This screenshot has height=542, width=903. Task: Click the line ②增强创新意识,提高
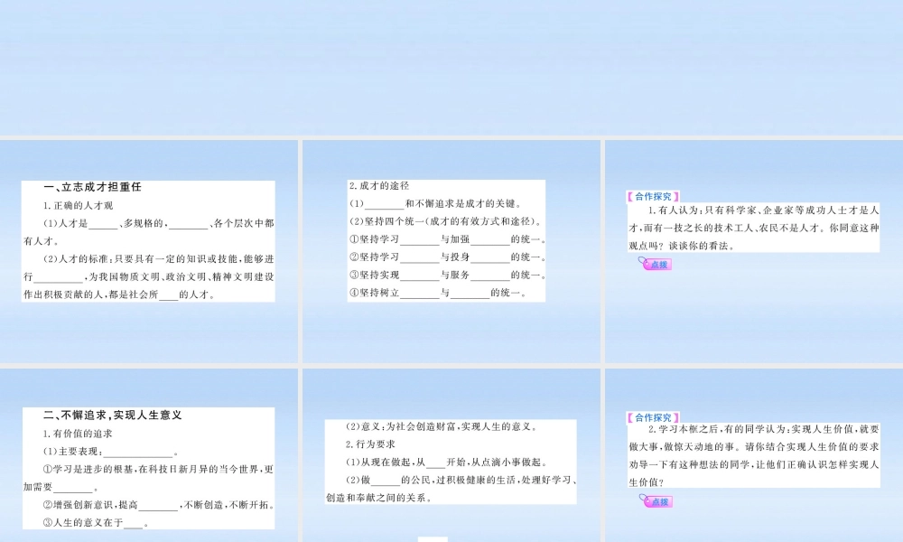(160, 505)
